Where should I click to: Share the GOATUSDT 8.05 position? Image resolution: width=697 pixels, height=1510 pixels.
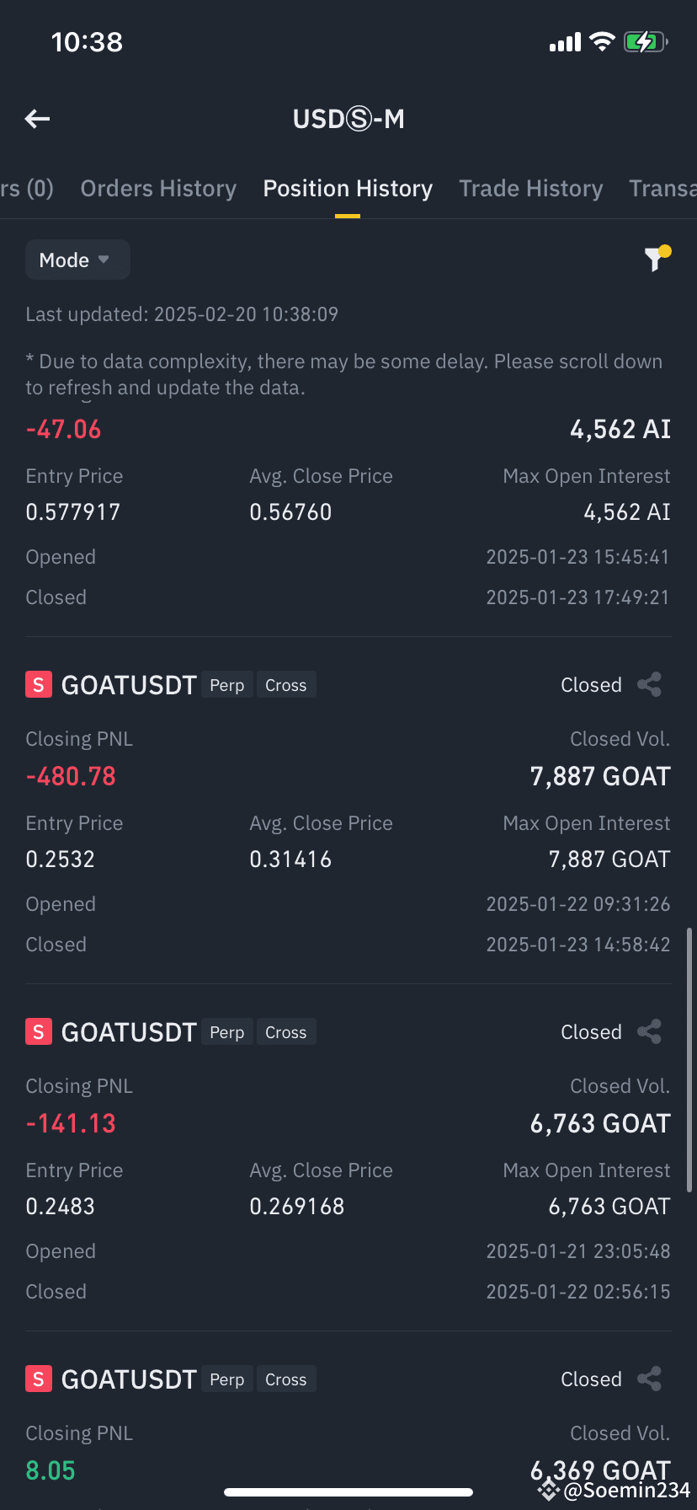(650, 1379)
